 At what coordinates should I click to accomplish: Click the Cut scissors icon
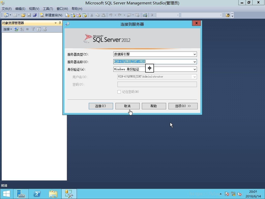(x=92, y=15)
